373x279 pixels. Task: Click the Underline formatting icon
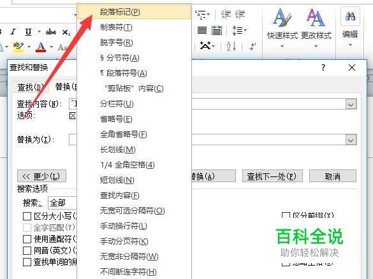[28, 32]
